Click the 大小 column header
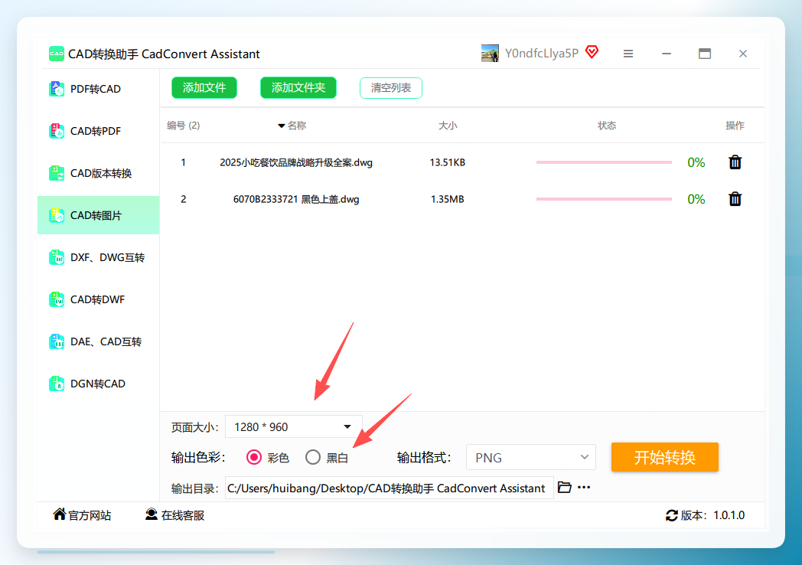 tap(448, 126)
